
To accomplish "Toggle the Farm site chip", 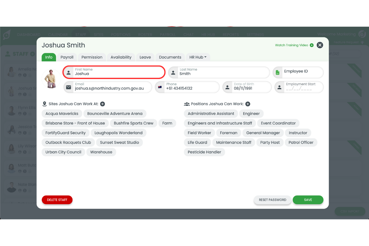I will point(167,123).
